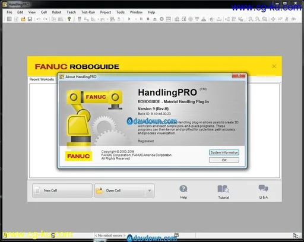
Task: Click the zoom in magnifier icon
Action: click(x=251, y=19)
